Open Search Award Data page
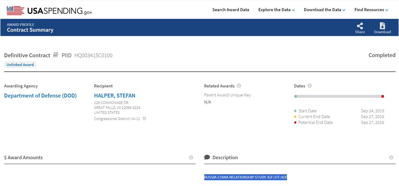399x186 pixels. click(x=230, y=10)
